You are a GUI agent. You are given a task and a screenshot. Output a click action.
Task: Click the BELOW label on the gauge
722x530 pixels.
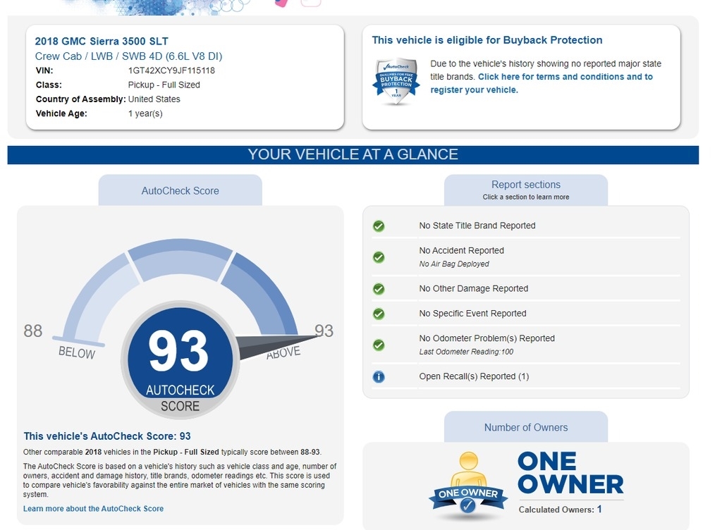click(76, 352)
